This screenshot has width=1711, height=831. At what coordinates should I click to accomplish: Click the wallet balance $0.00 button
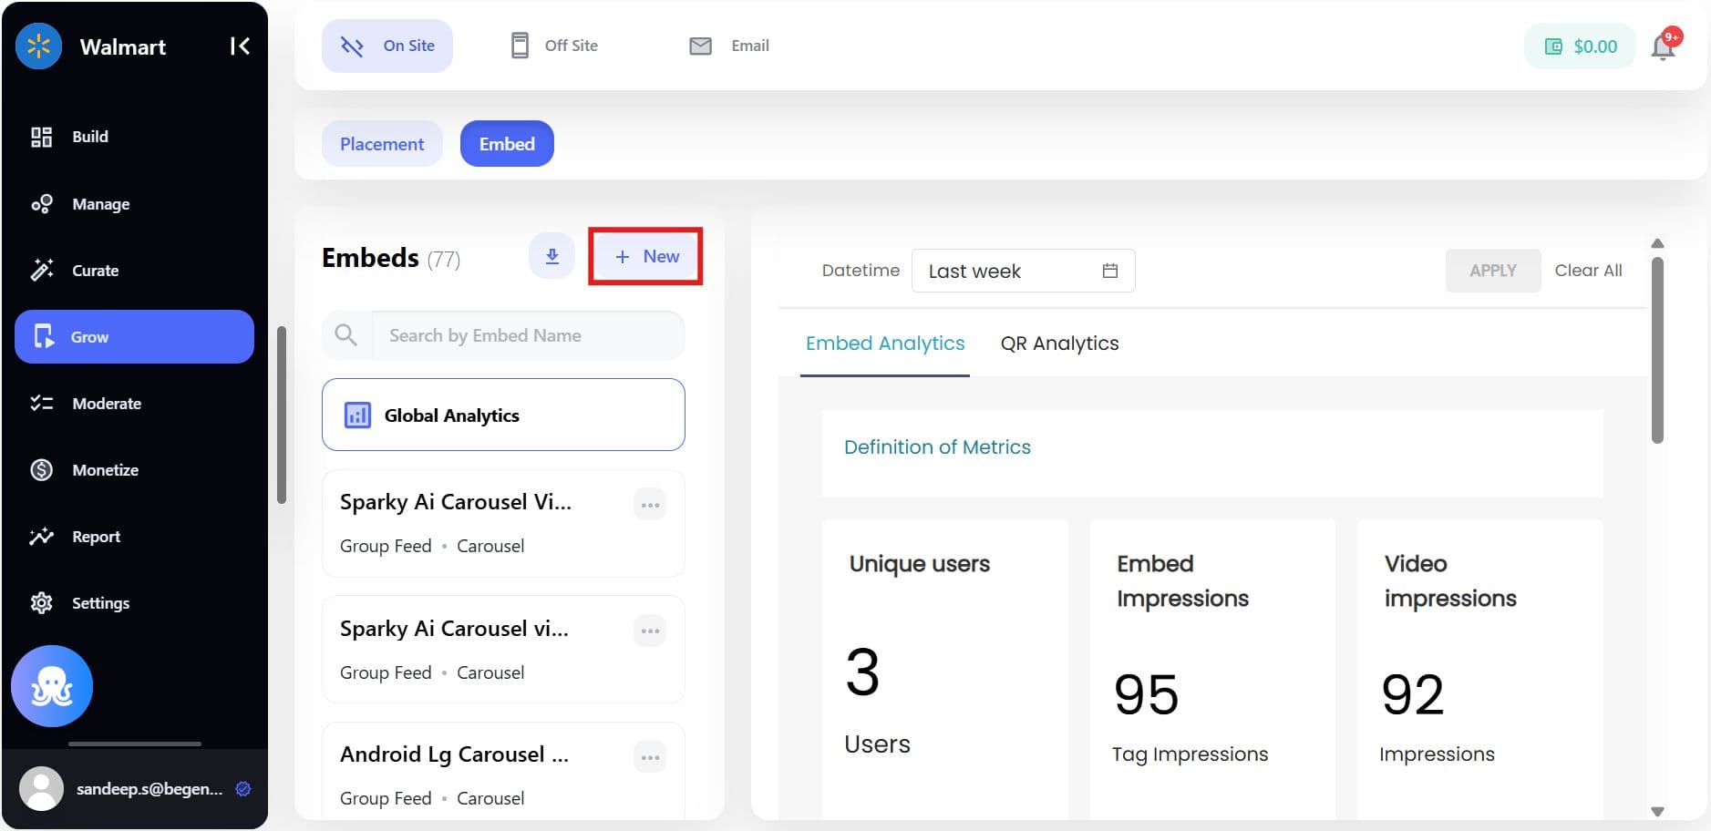point(1581,46)
